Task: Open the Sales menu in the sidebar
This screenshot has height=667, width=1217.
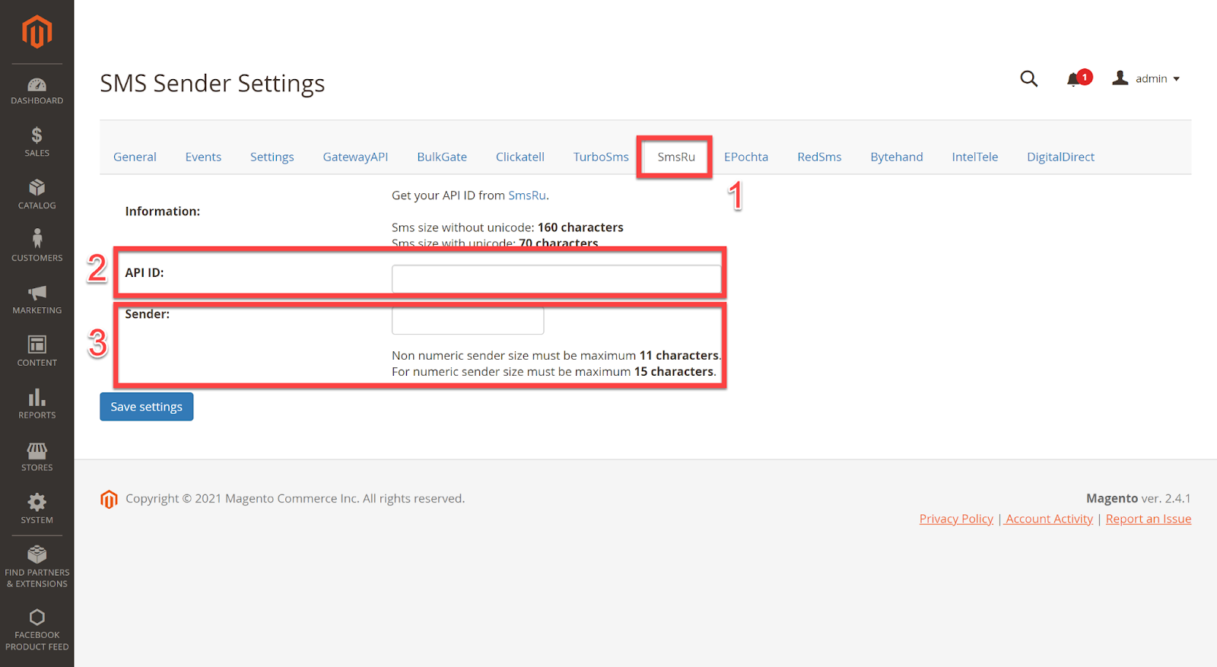Action: click(37, 142)
